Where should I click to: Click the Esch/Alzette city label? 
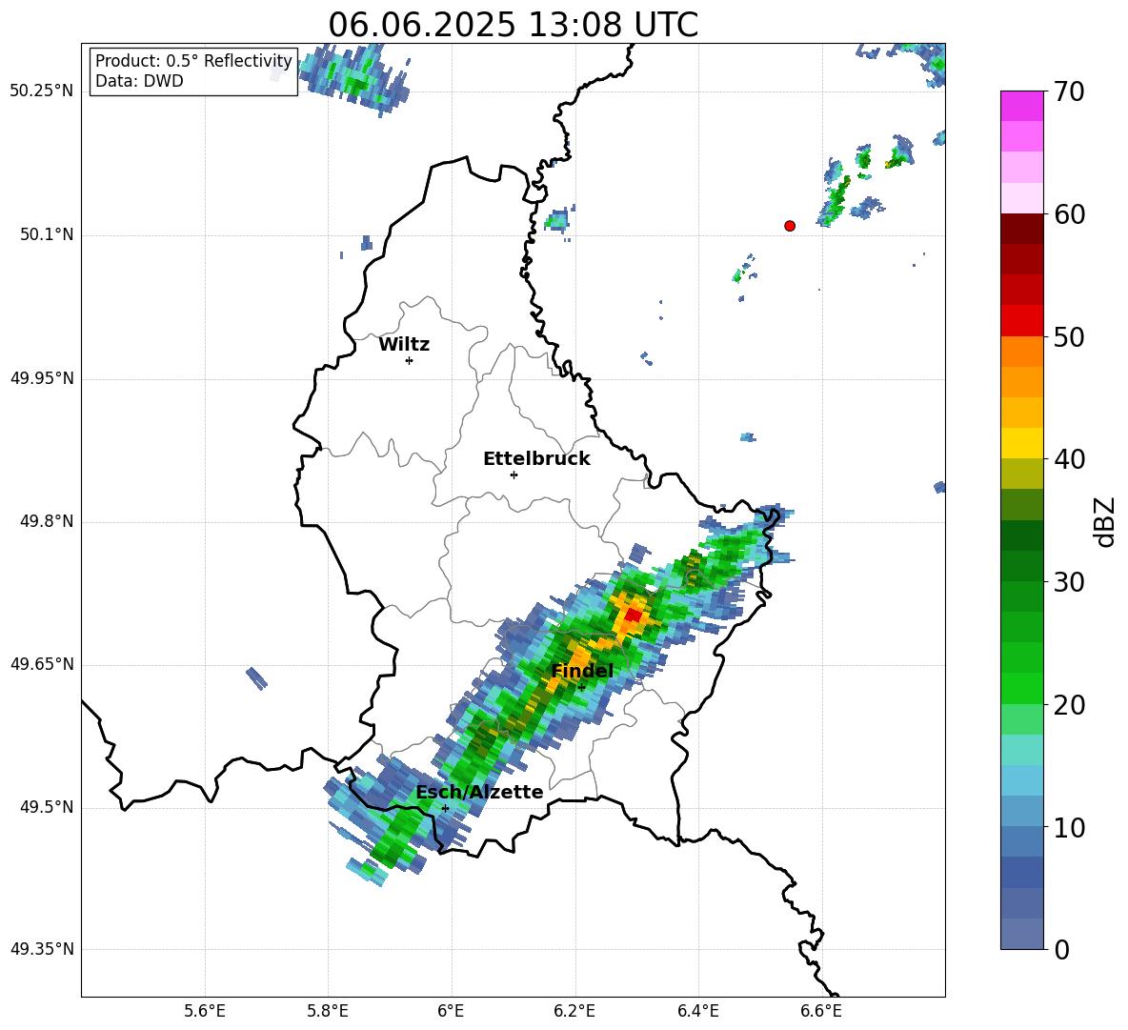click(x=479, y=792)
